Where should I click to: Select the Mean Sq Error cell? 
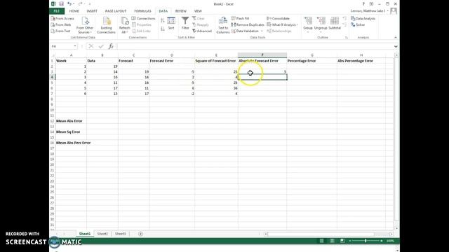click(71, 132)
